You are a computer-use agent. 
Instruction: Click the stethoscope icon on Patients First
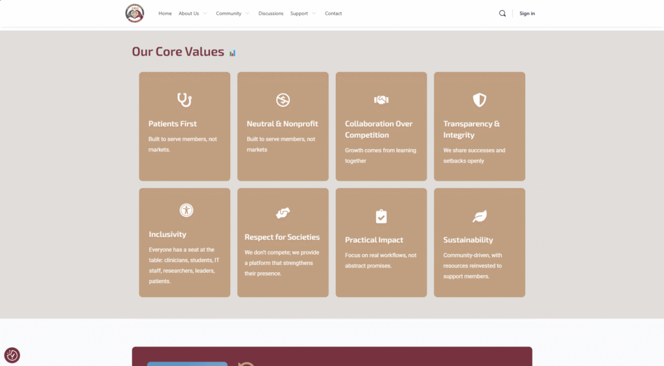coord(185,100)
